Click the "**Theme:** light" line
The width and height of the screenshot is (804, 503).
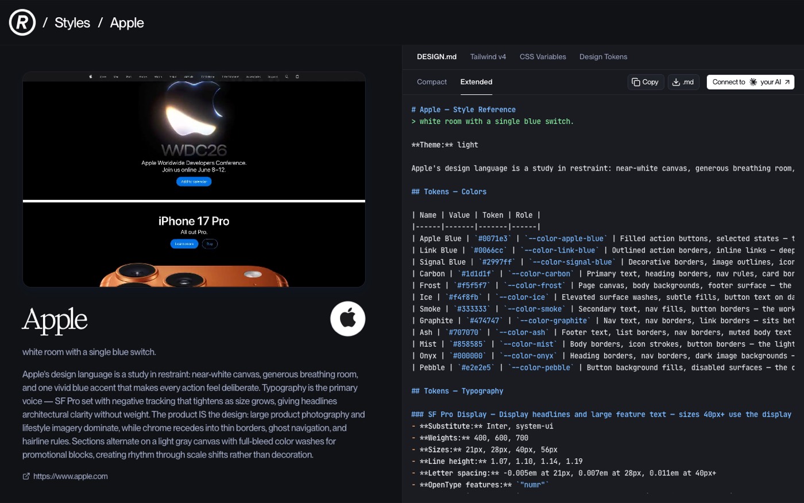(444, 145)
